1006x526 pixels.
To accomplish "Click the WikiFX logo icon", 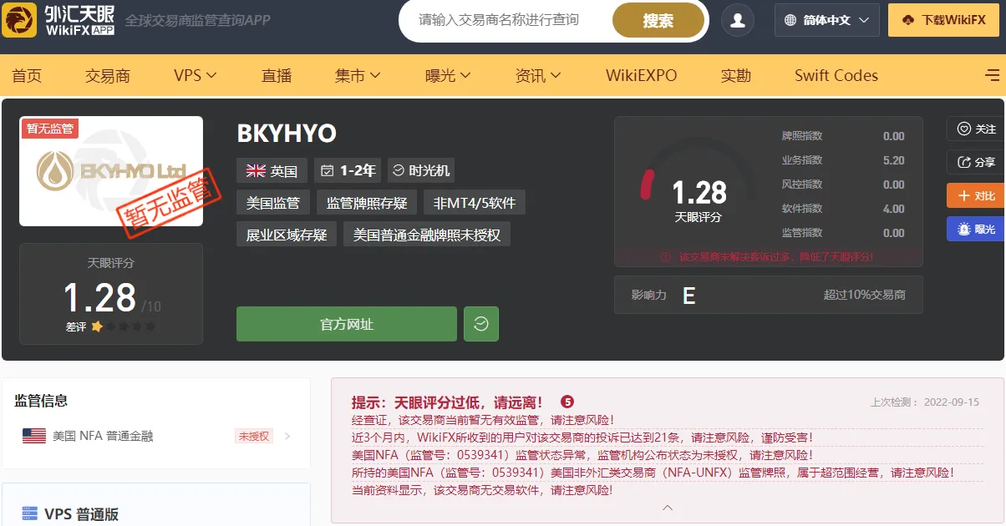I will [18, 19].
